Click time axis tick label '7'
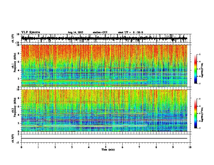This screenshot has width=214, height=165. [x=139, y=147]
